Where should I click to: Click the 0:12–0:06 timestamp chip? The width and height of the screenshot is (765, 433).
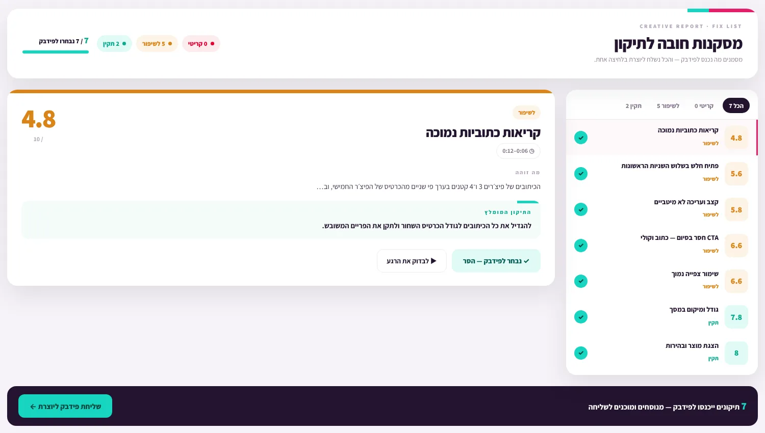[518, 151]
